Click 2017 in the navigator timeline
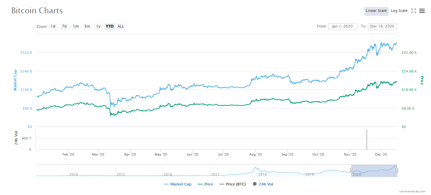Image resolution: width=431 pixels, height=195 pixels. pos(215,174)
